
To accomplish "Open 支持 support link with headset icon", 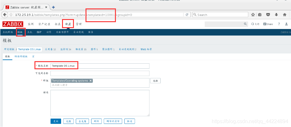I will (255, 24).
